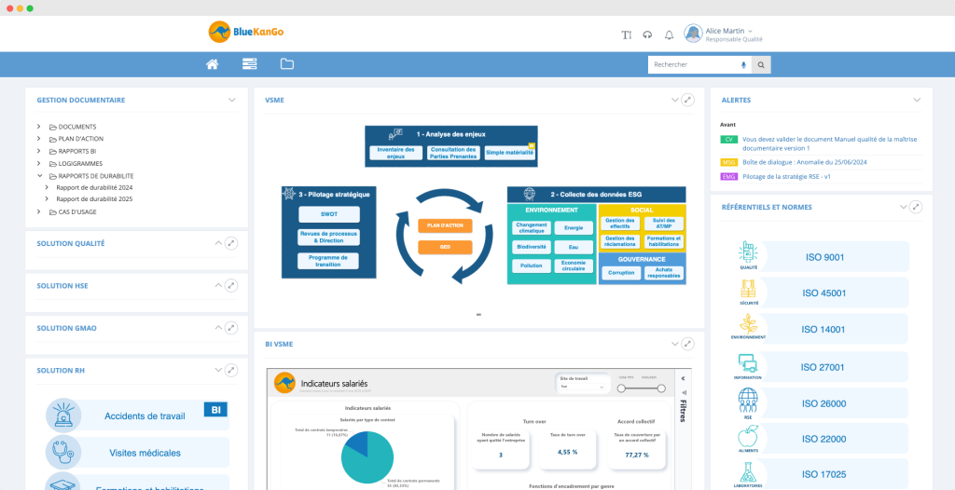Viewport: 955px width, 490px height.
Task: Open the list view icon in navigation bar
Action: [x=249, y=64]
